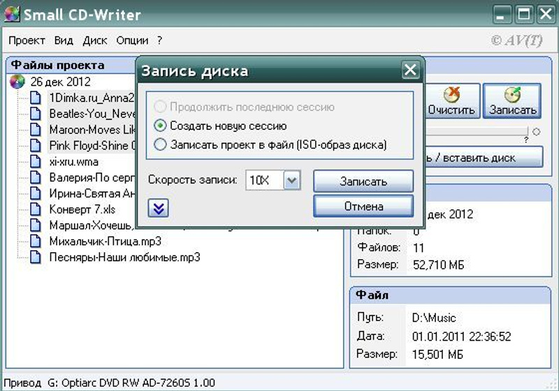
Task: Select Михальчик-Птица.mp3 in the list
Action: coord(106,241)
